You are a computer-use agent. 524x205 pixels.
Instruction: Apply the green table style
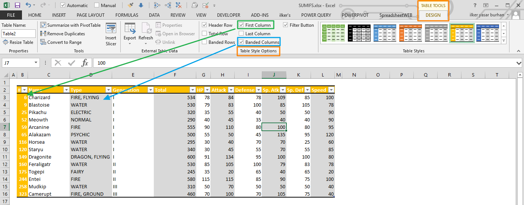334,33
